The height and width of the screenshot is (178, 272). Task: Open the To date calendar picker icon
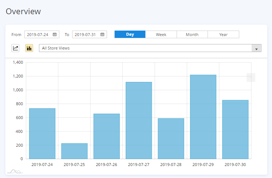tap(102, 35)
